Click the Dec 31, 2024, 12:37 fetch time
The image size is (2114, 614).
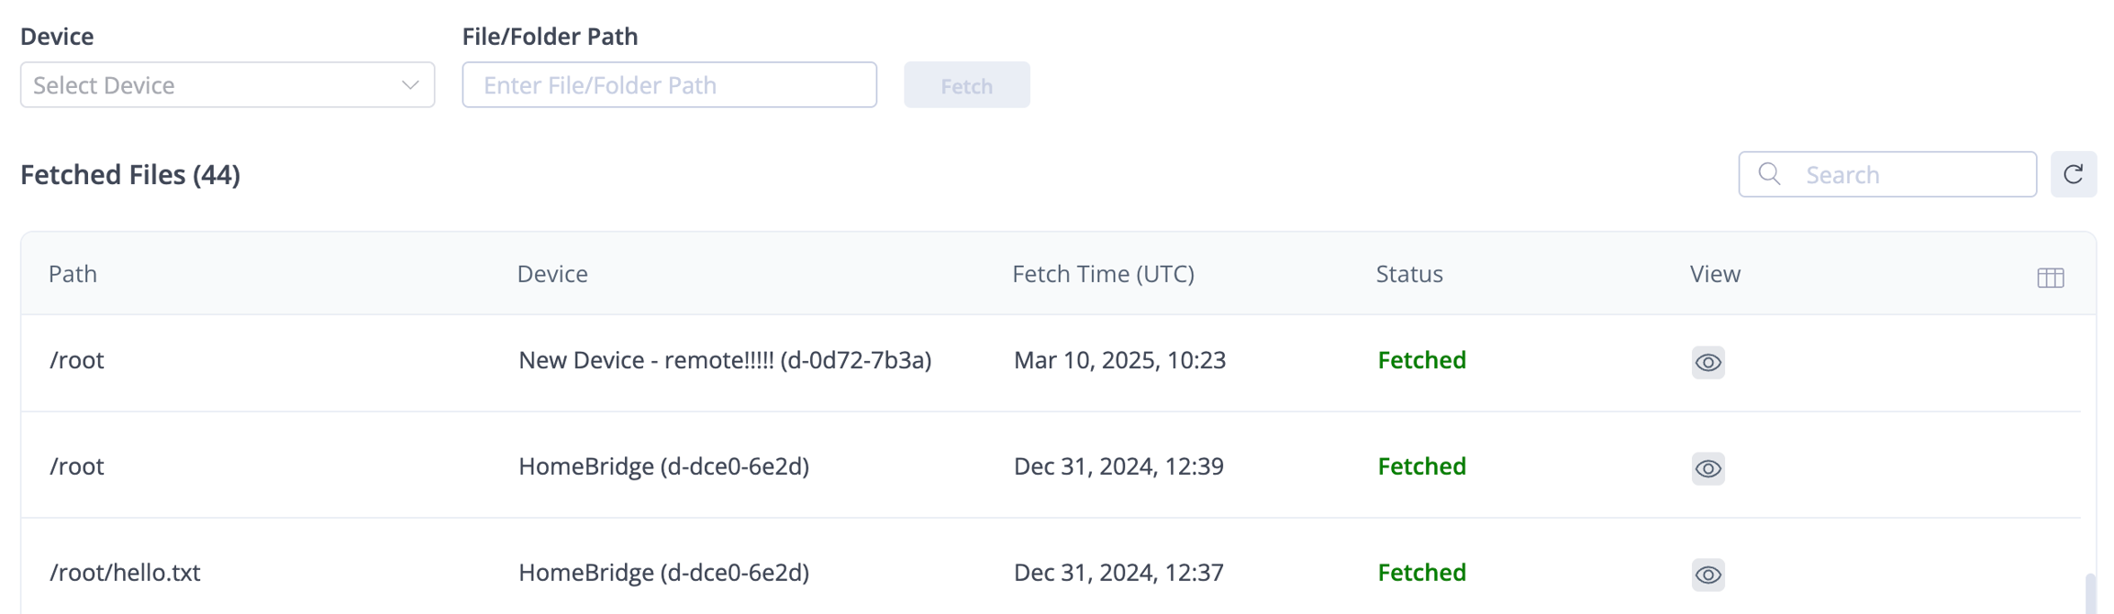(x=1118, y=573)
